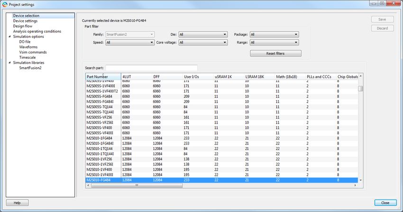
Task: Click the table's scroll down arrow
Action: click(x=361, y=180)
